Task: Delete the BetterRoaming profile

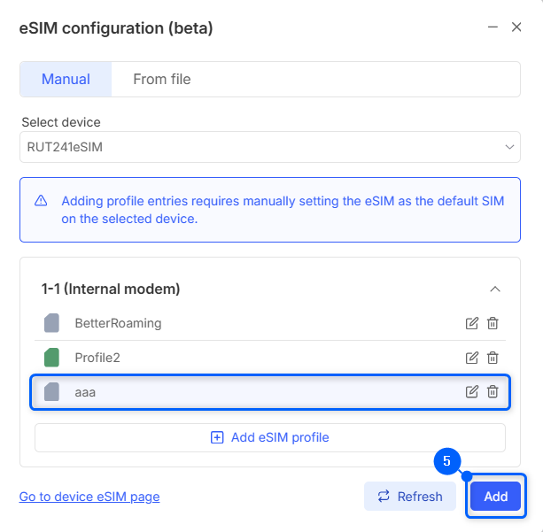Action: click(x=493, y=323)
